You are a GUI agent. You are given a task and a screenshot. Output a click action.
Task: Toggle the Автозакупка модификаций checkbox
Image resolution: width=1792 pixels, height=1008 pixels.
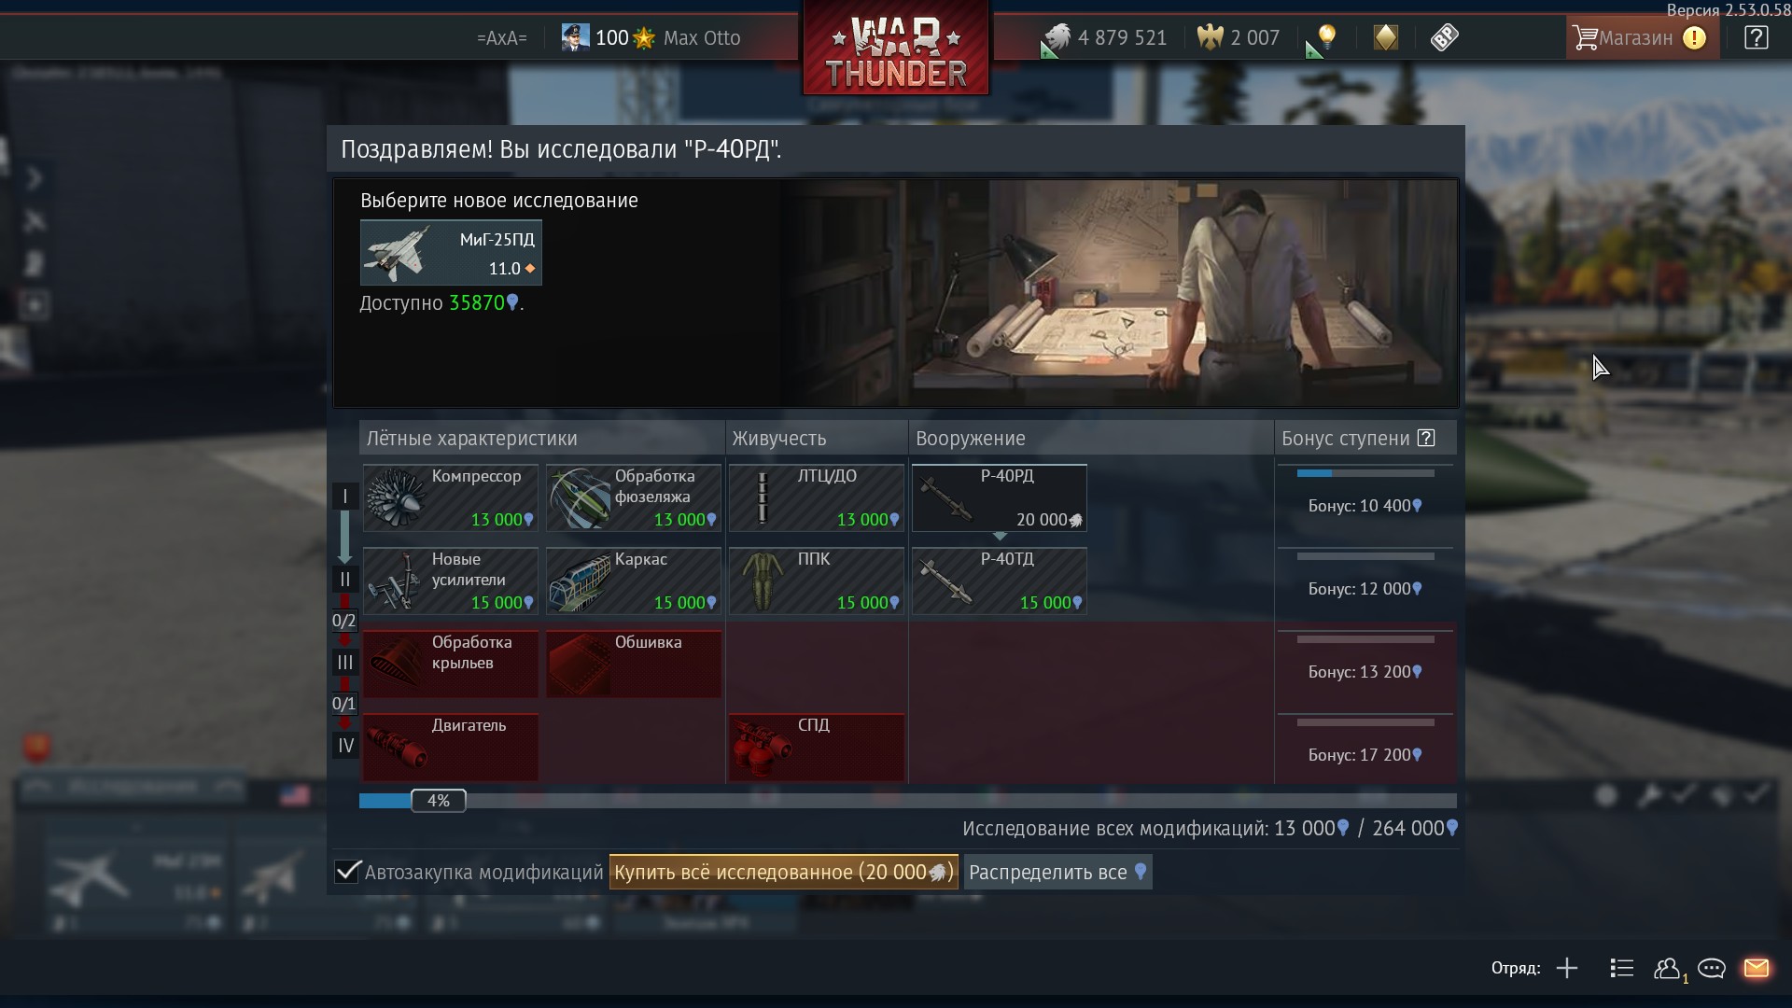click(347, 872)
